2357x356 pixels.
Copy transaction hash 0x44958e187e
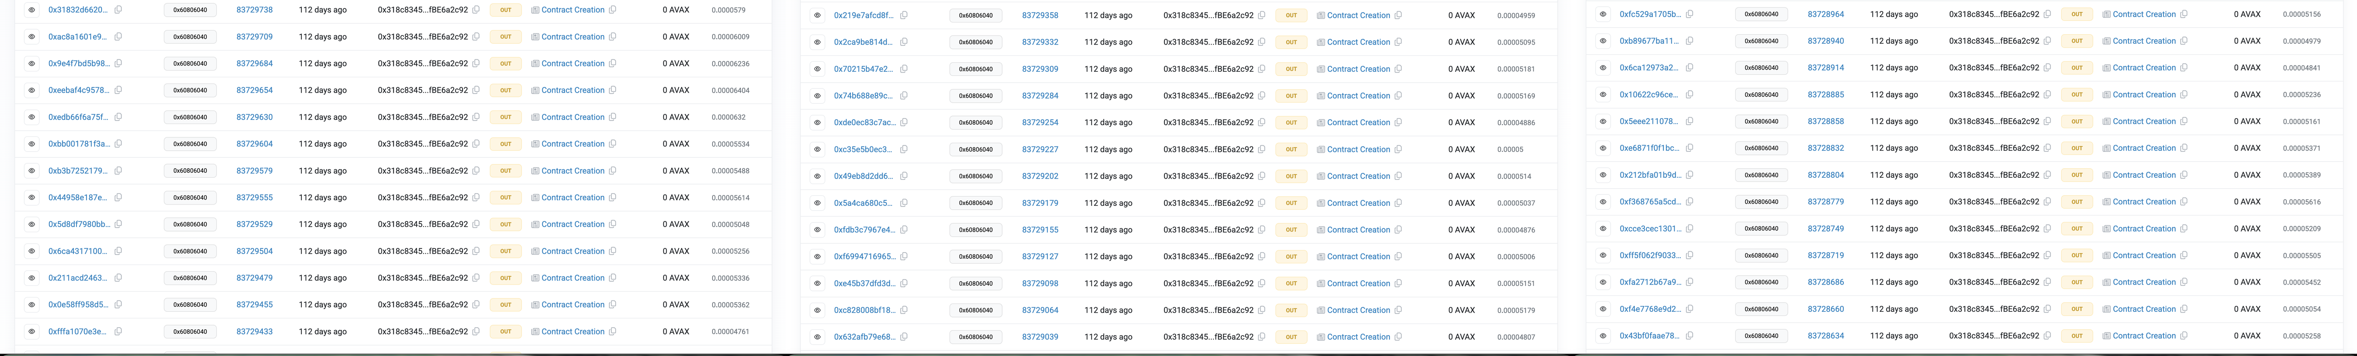[118, 197]
